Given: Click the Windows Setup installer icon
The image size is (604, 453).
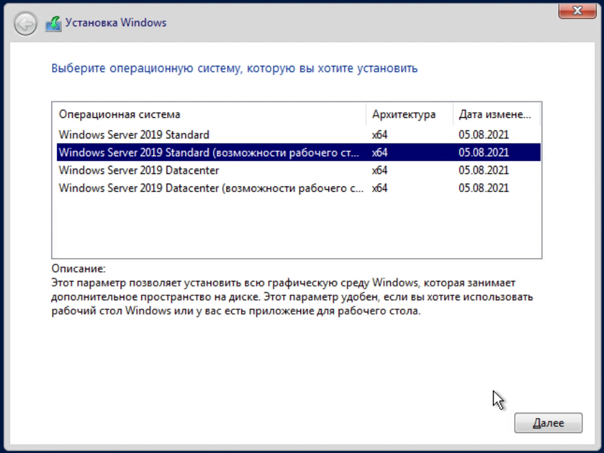Looking at the screenshot, I should (x=53, y=24).
